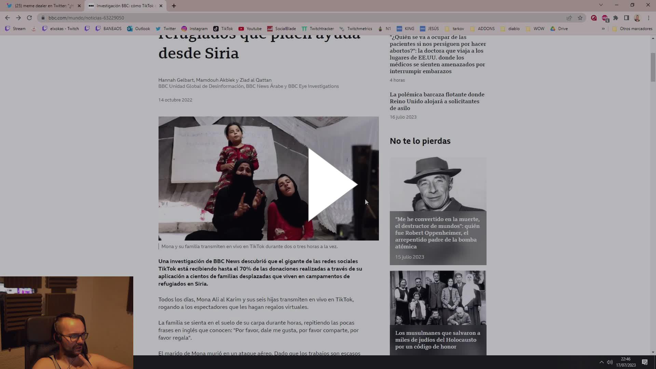Screen dimensions: 656x369
Task: Toggle the browser side panel icon
Action: (627, 18)
